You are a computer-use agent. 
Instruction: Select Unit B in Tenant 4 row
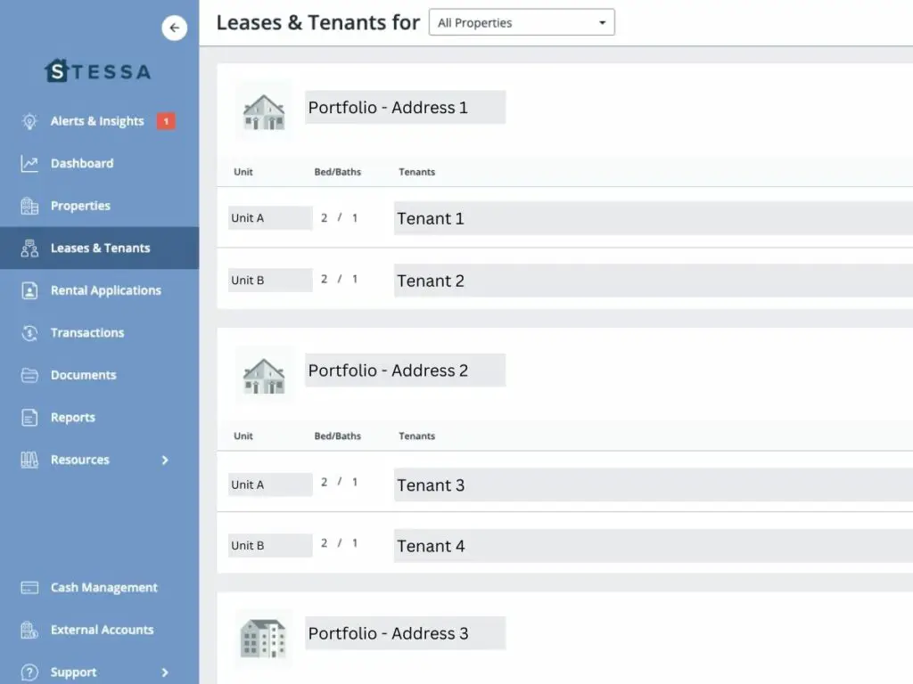point(270,546)
